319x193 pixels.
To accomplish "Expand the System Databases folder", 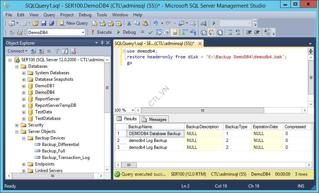I will (x=24, y=73).
